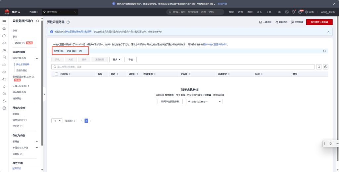Viewport: 339px width, 172px height.
Task: Open 云服务器组 in the sidebar
Action: click(x=22, y=71)
